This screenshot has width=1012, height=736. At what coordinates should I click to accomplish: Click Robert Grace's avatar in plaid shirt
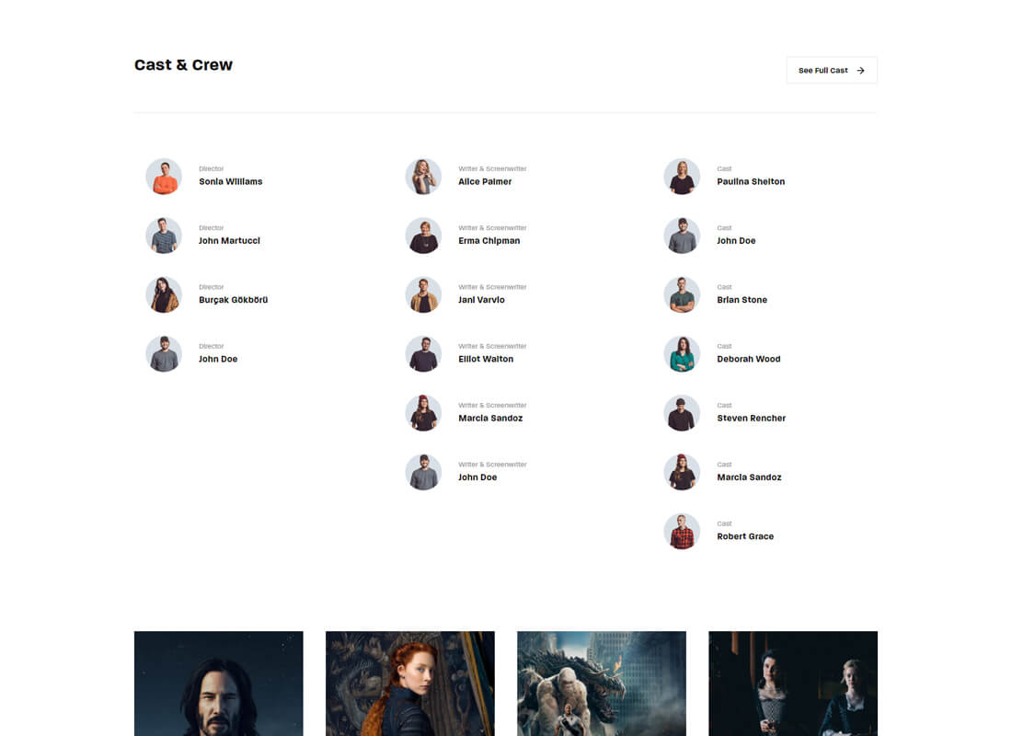(683, 532)
